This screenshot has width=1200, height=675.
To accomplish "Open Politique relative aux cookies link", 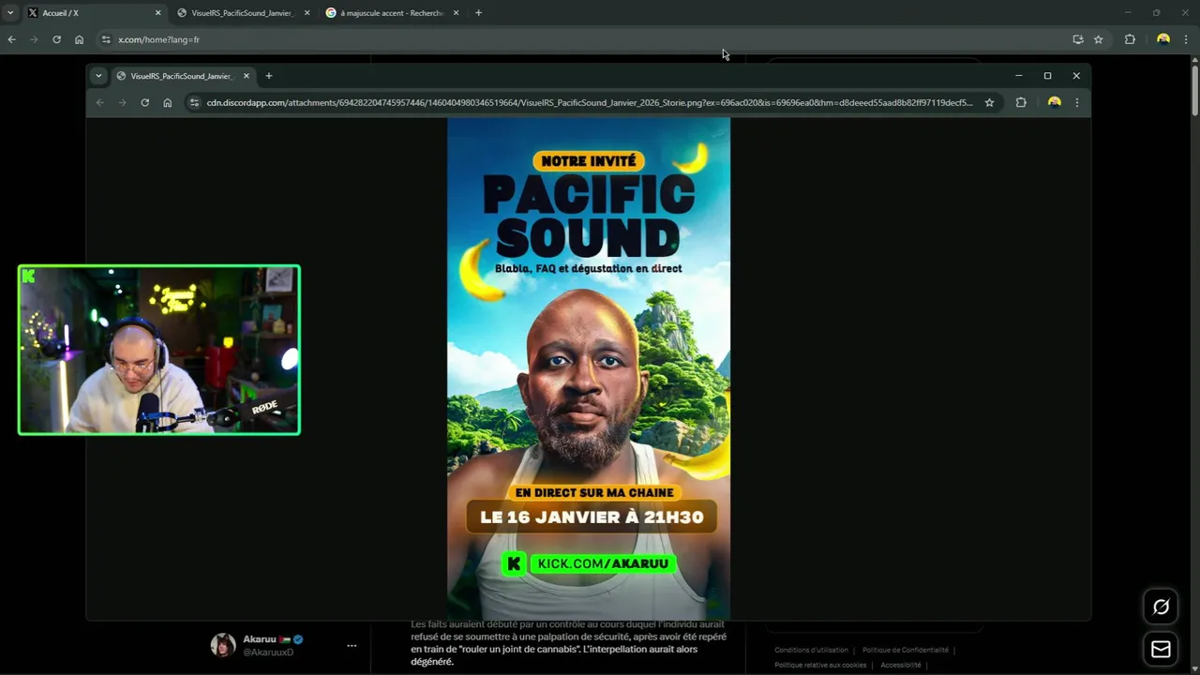I will click(x=820, y=665).
